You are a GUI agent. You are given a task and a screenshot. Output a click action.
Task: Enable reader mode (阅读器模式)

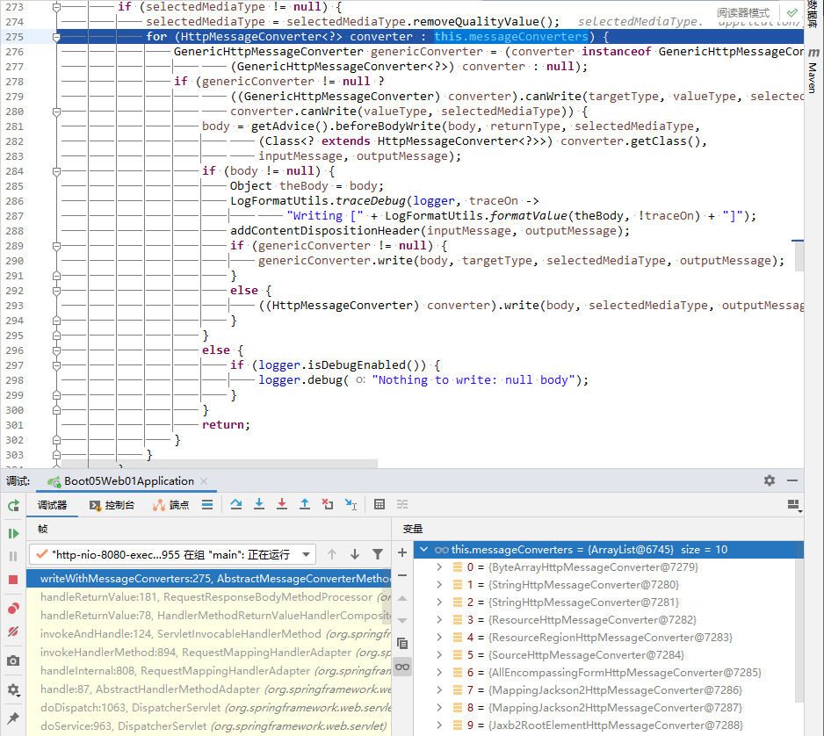pyautogui.click(x=743, y=12)
